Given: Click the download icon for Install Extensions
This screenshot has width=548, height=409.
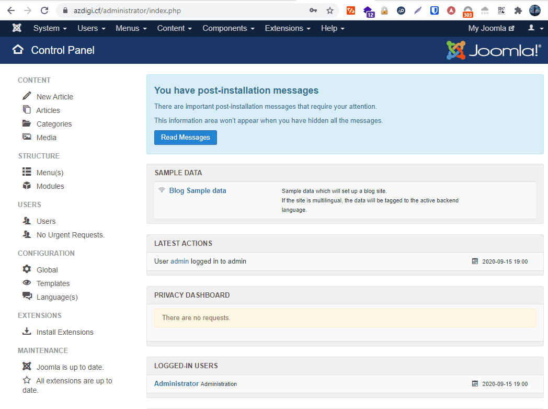Looking at the screenshot, I should [27, 332].
